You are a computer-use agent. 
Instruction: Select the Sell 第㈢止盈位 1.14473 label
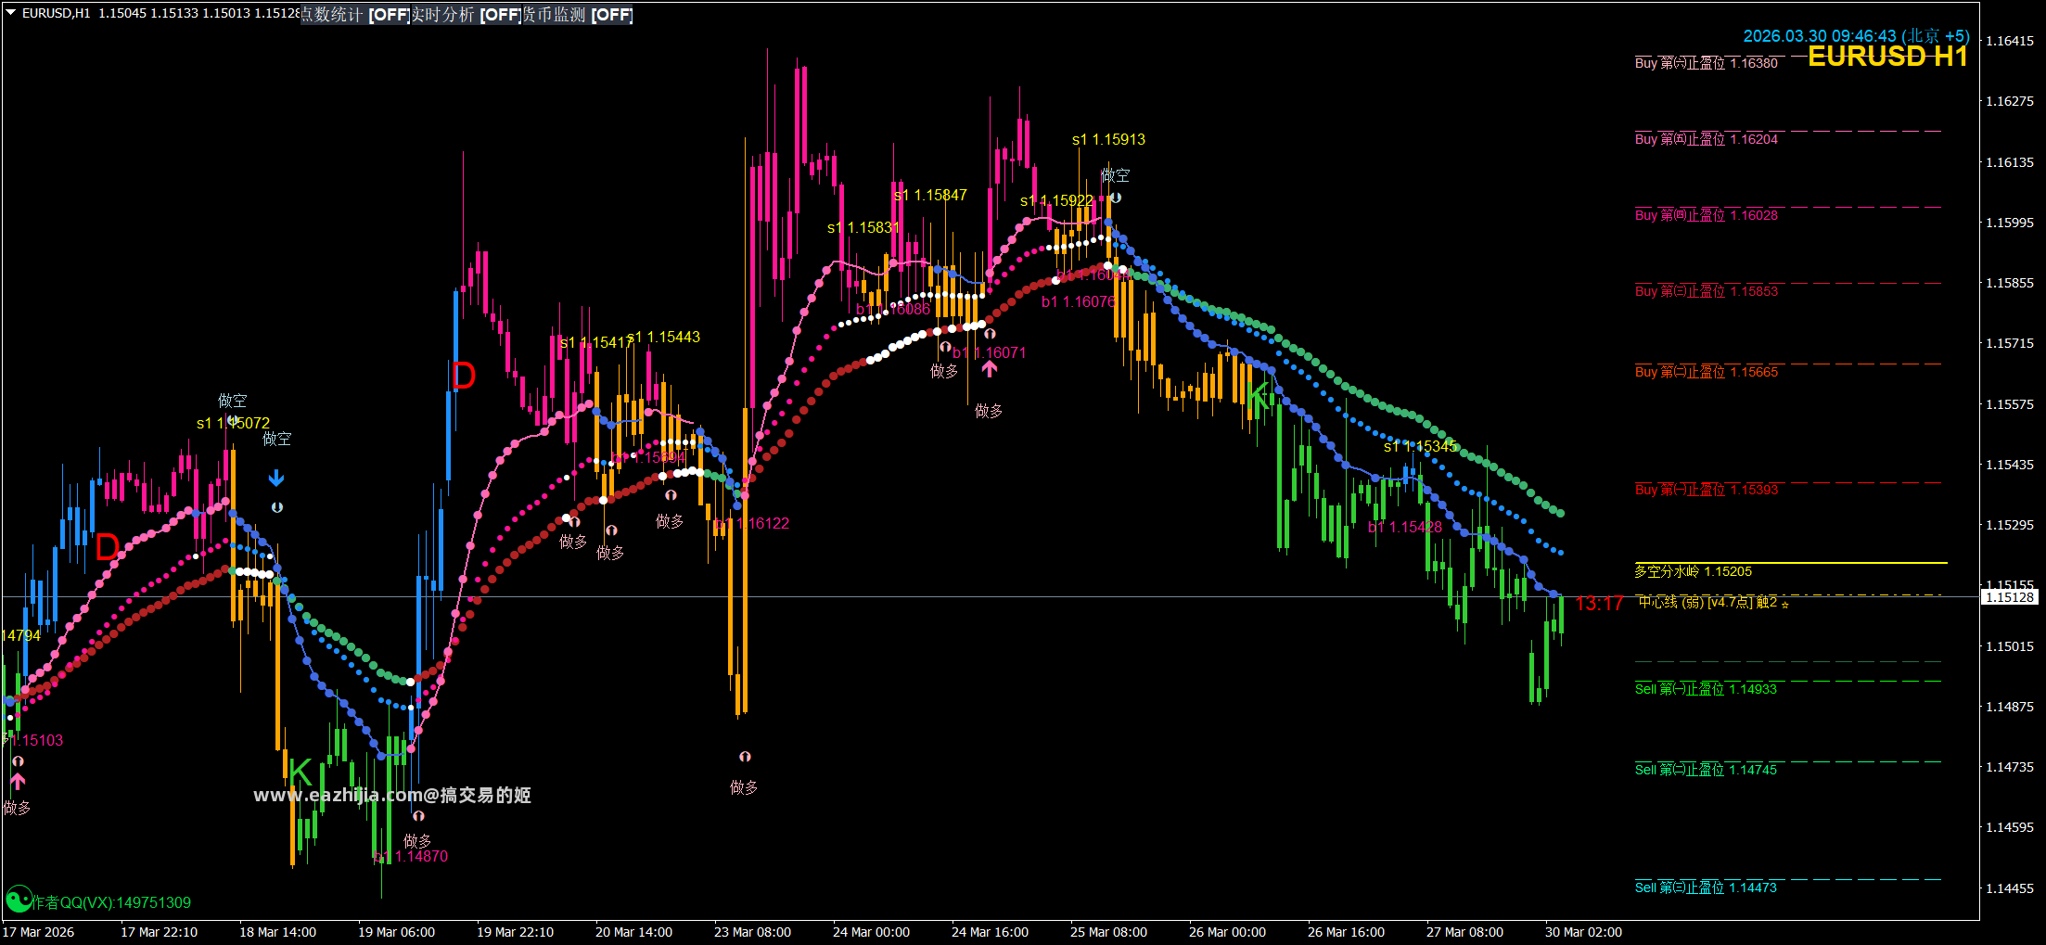tap(1706, 888)
